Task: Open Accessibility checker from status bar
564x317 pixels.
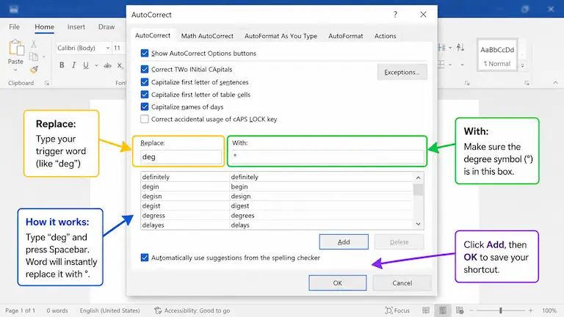Action: (192, 310)
